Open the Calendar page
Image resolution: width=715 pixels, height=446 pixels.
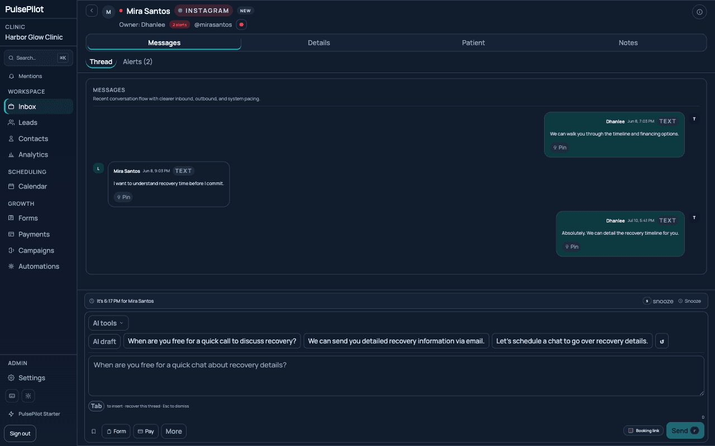pyautogui.click(x=39, y=187)
